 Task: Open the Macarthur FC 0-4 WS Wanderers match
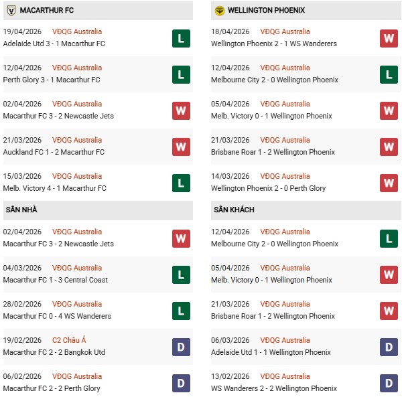(57, 316)
